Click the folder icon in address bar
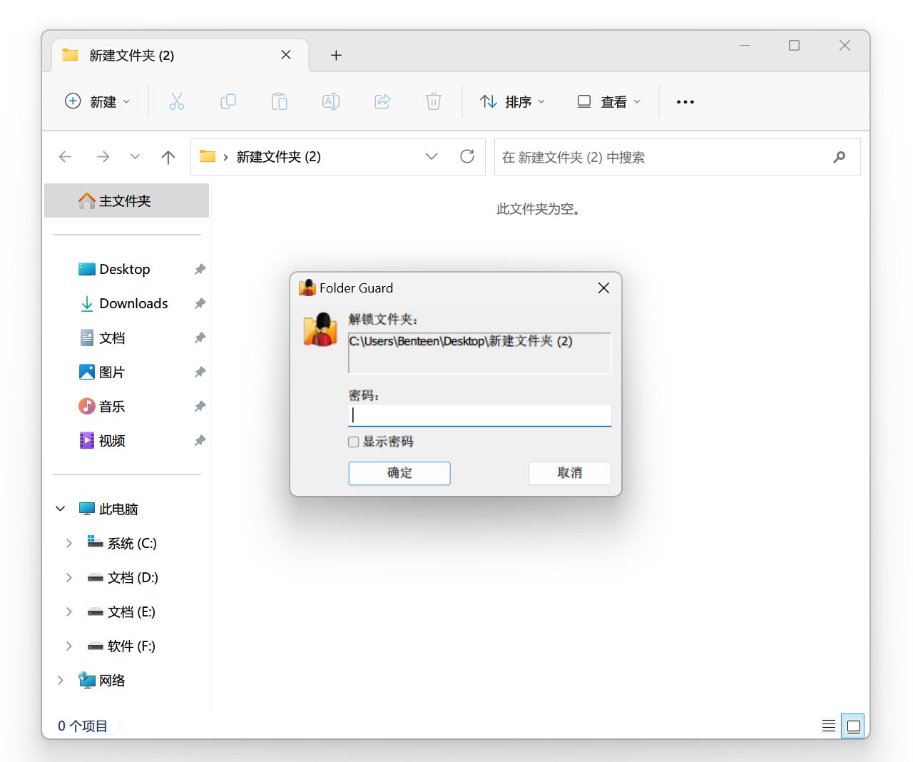 [x=208, y=156]
